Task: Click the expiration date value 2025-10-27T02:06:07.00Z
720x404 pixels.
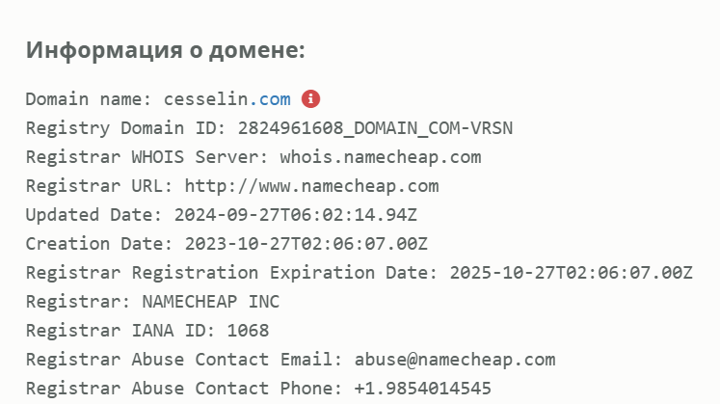Action: pyautogui.click(x=571, y=273)
